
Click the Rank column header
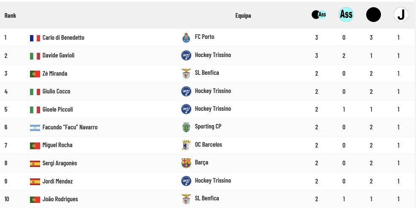click(x=10, y=16)
